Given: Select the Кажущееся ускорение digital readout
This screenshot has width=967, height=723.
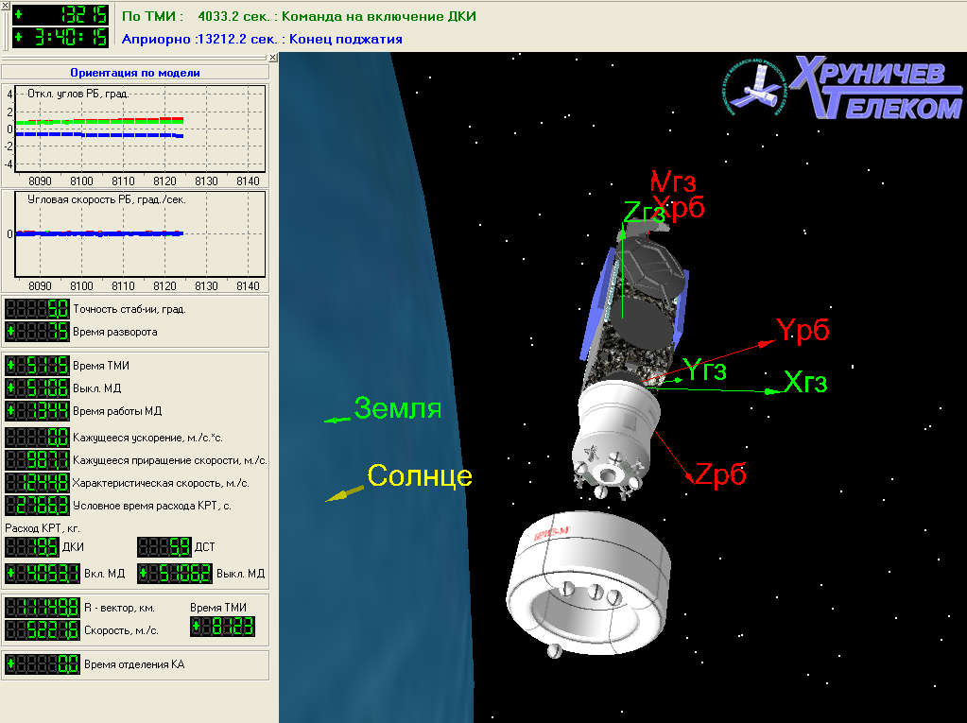Looking at the screenshot, I should [38, 437].
